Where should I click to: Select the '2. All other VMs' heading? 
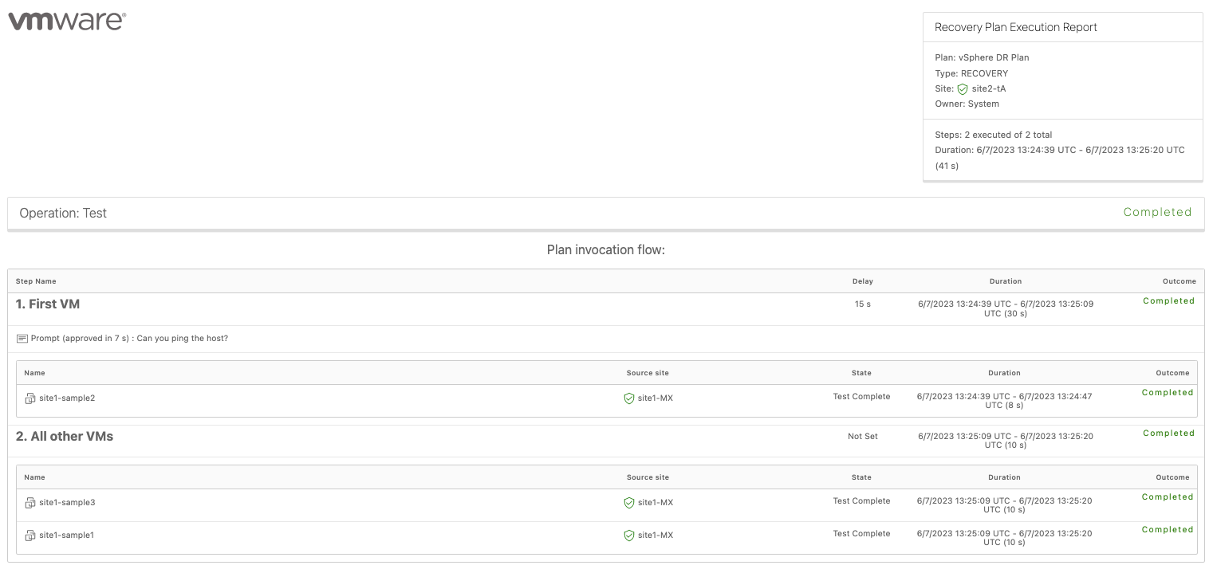point(65,436)
